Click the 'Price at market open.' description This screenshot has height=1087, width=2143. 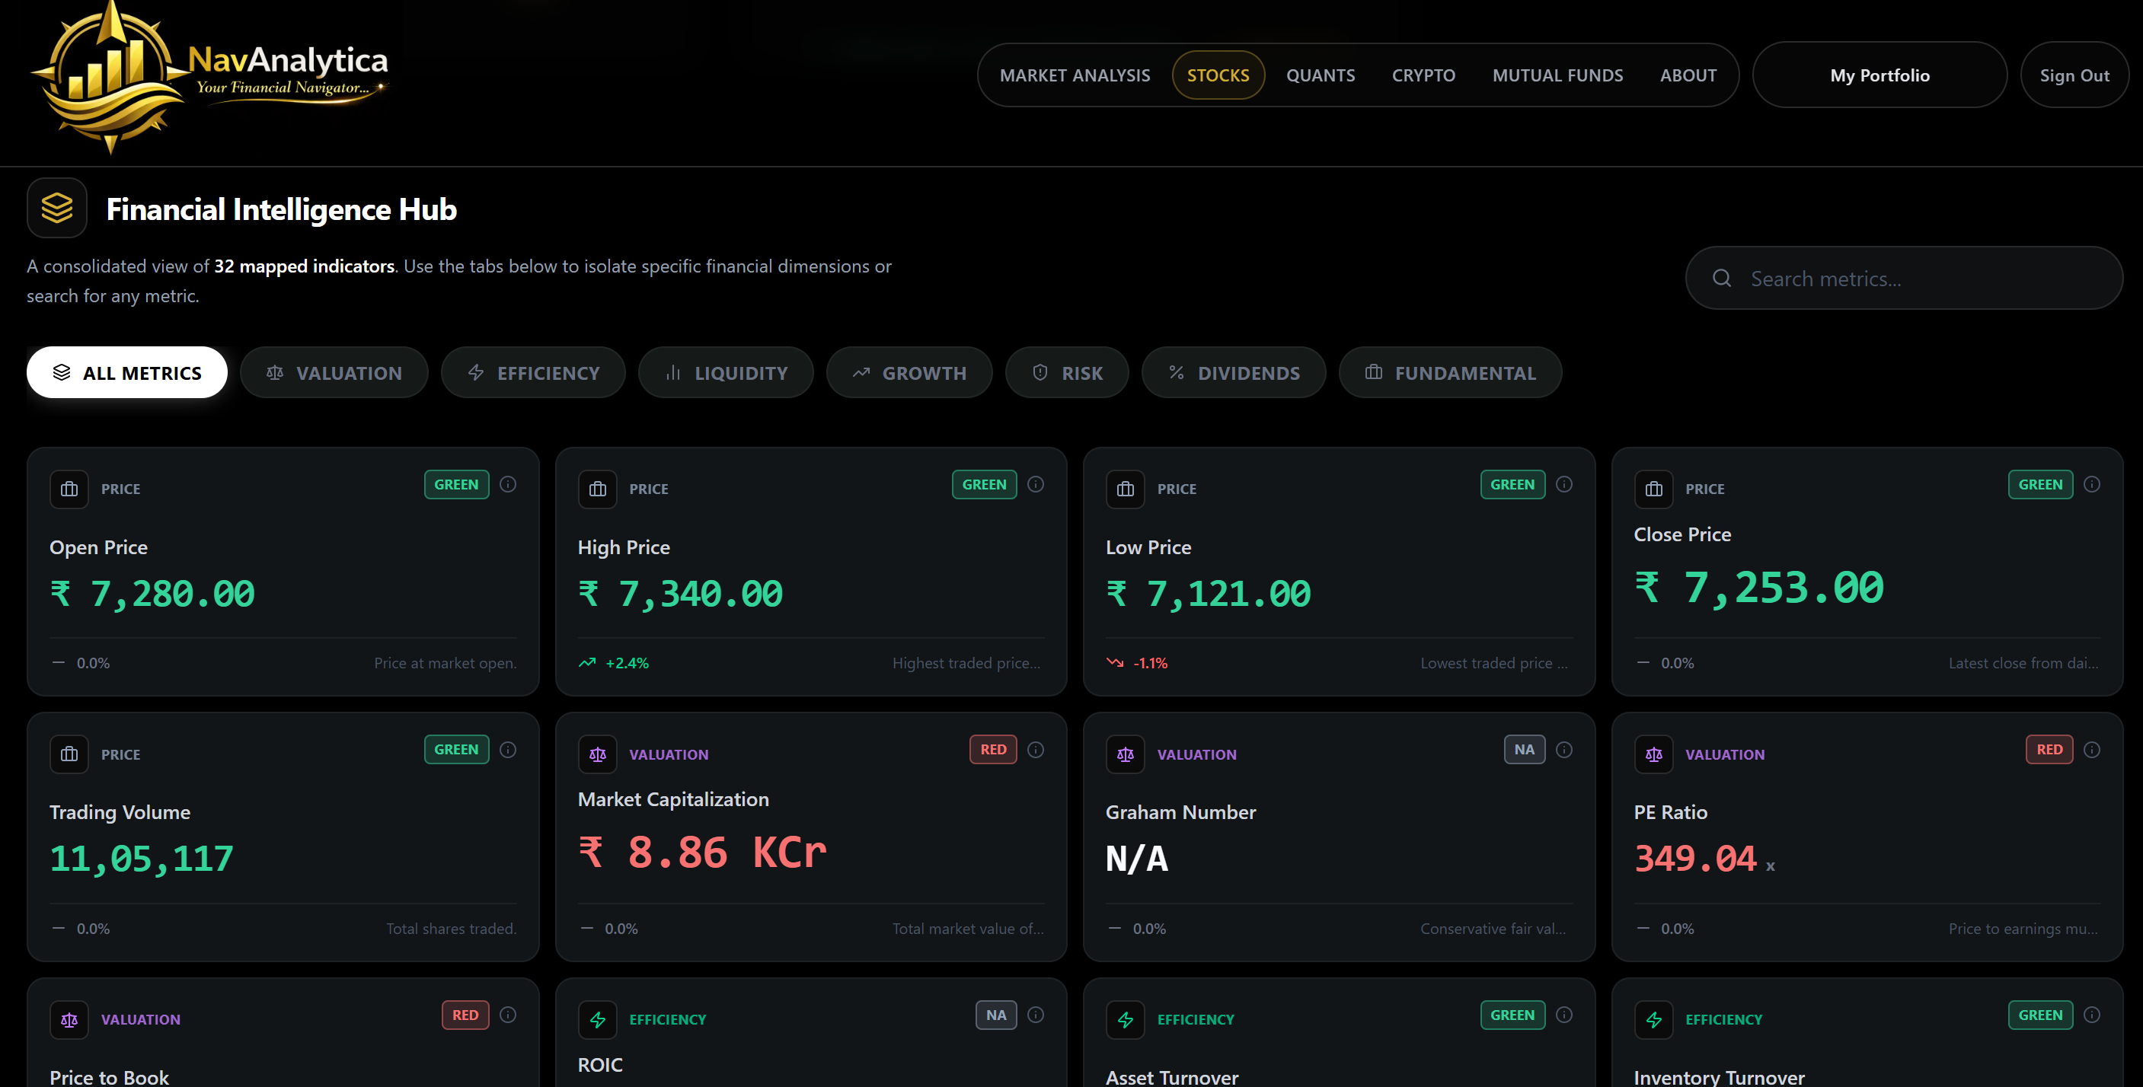[x=445, y=663]
